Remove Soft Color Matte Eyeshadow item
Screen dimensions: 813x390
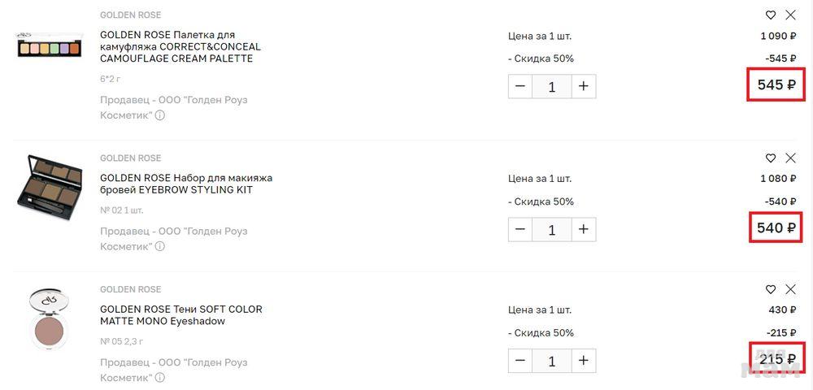(790, 289)
